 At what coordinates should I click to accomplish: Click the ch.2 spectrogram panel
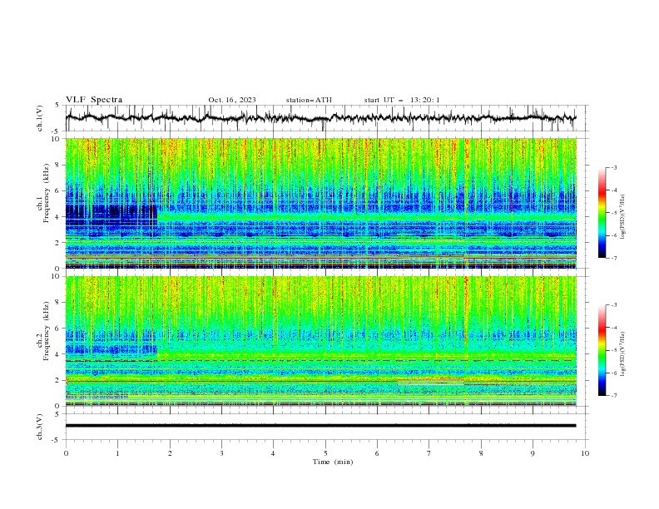pos(320,341)
